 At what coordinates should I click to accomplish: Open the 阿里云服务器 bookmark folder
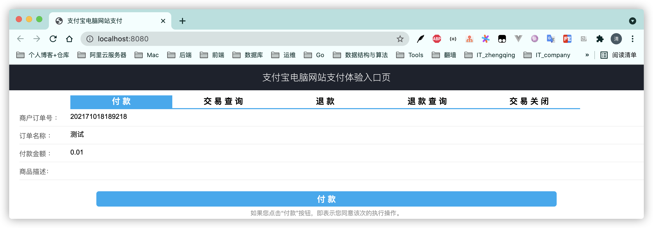tap(102, 55)
